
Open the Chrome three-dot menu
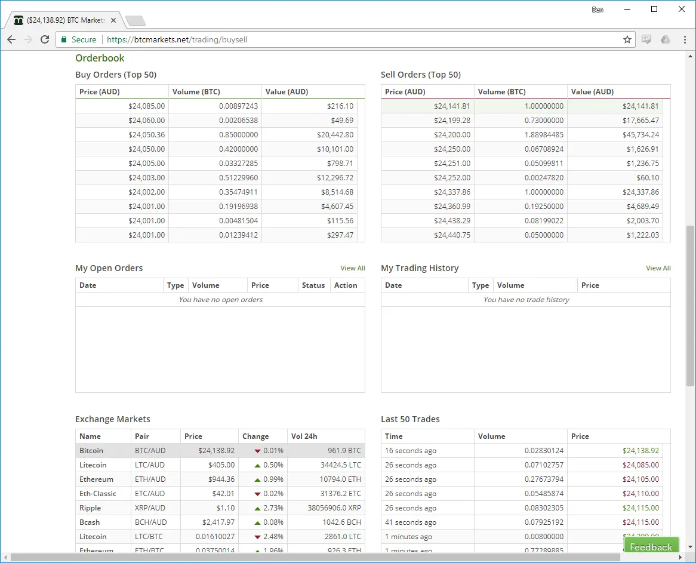(685, 39)
